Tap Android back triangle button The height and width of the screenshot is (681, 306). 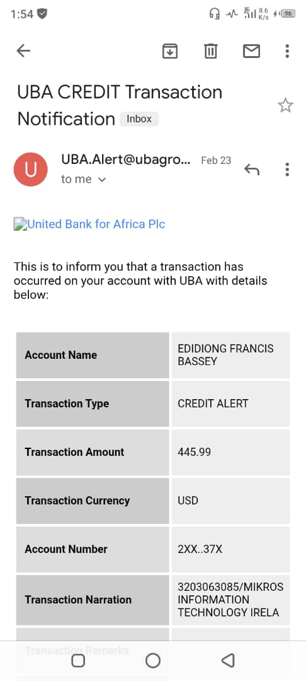[x=227, y=661]
